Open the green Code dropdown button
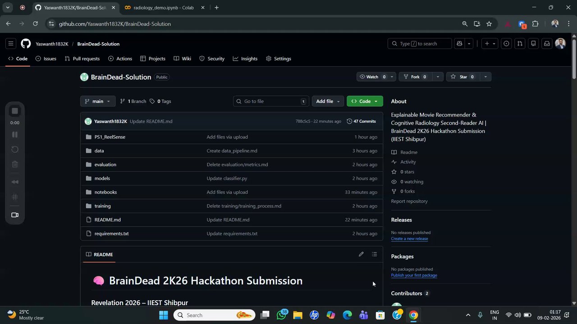 coord(365,101)
